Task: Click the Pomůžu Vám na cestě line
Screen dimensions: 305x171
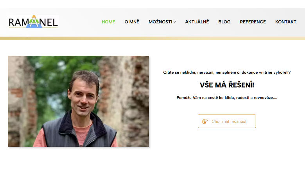Action: 227,98
